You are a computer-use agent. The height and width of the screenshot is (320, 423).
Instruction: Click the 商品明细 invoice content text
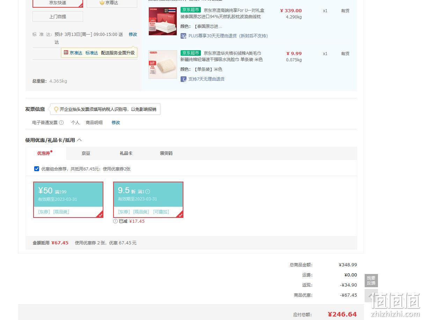(x=94, y=123)
